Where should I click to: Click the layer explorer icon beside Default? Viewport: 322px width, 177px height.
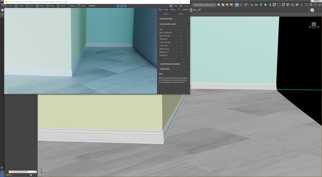pos(31,175)
